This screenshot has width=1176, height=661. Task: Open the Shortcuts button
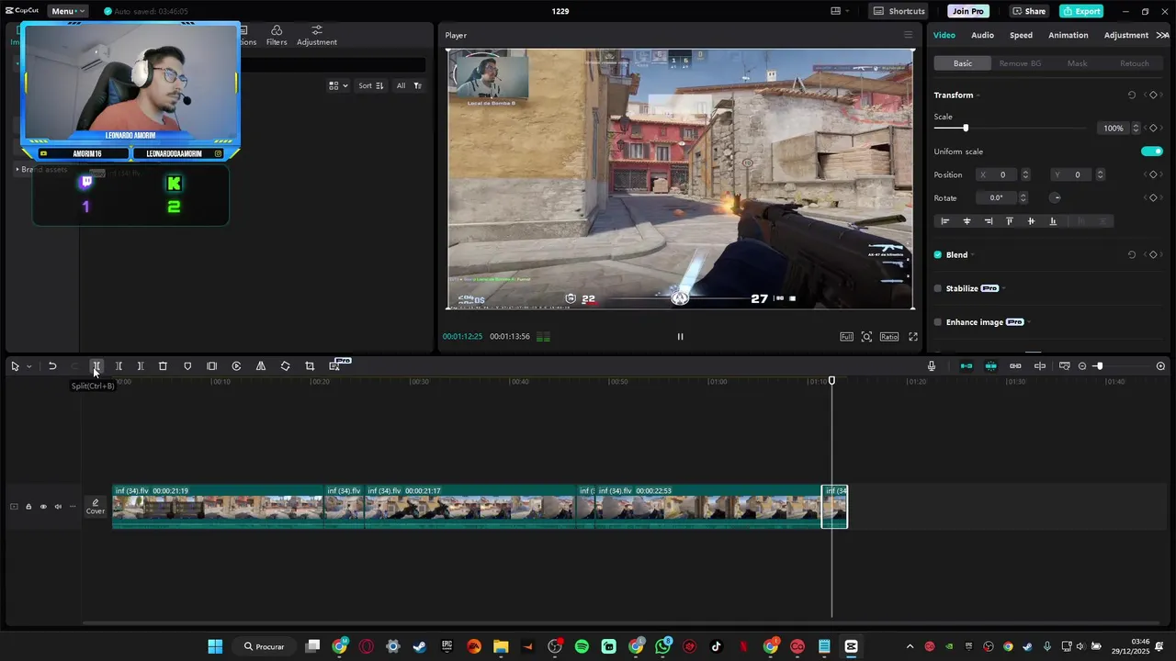tap(899, 11)
